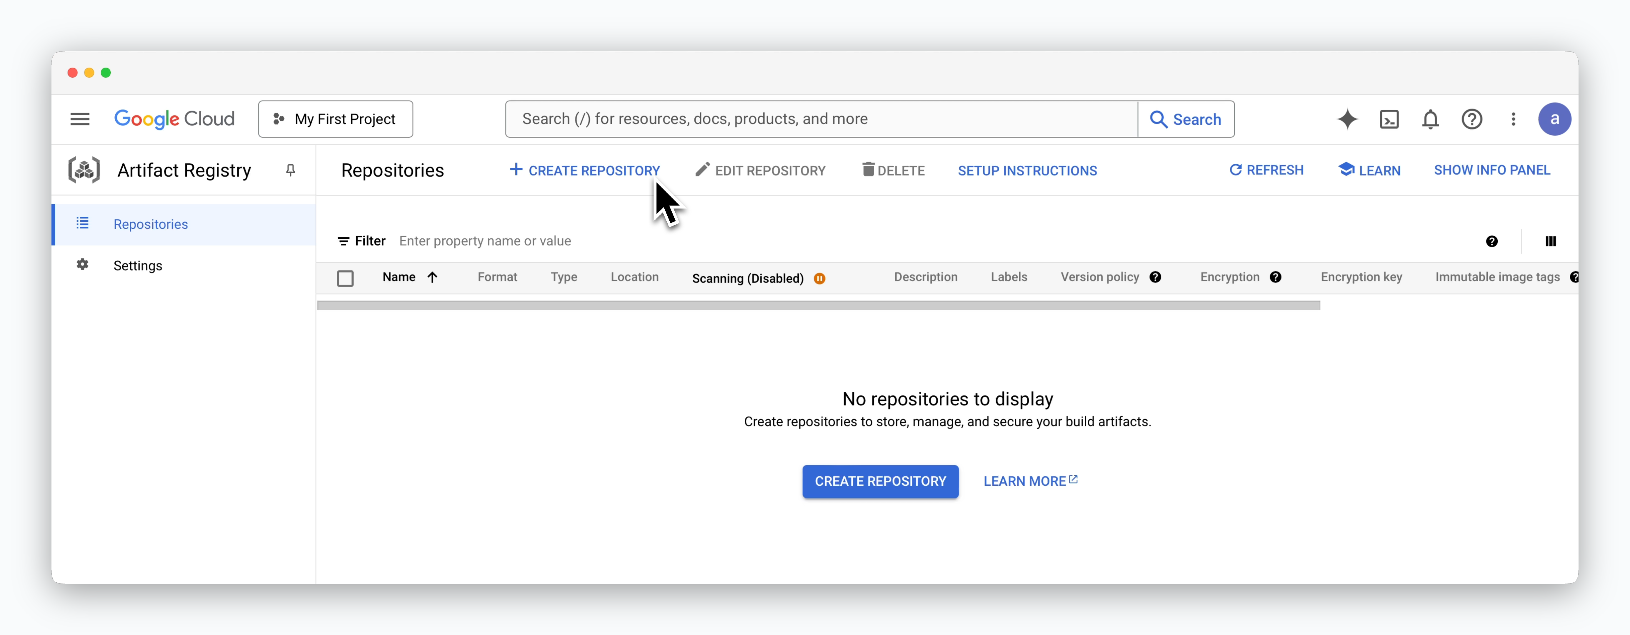Click the Description column header
Screen dimensions: 1630x635
click(925, 277)
